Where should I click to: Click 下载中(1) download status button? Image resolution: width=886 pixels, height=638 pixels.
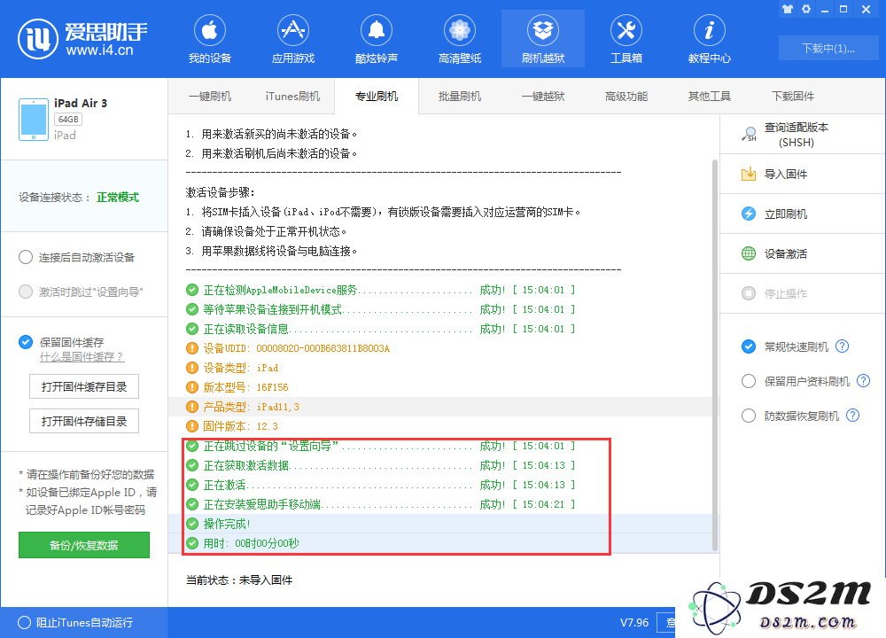point(828,48)
